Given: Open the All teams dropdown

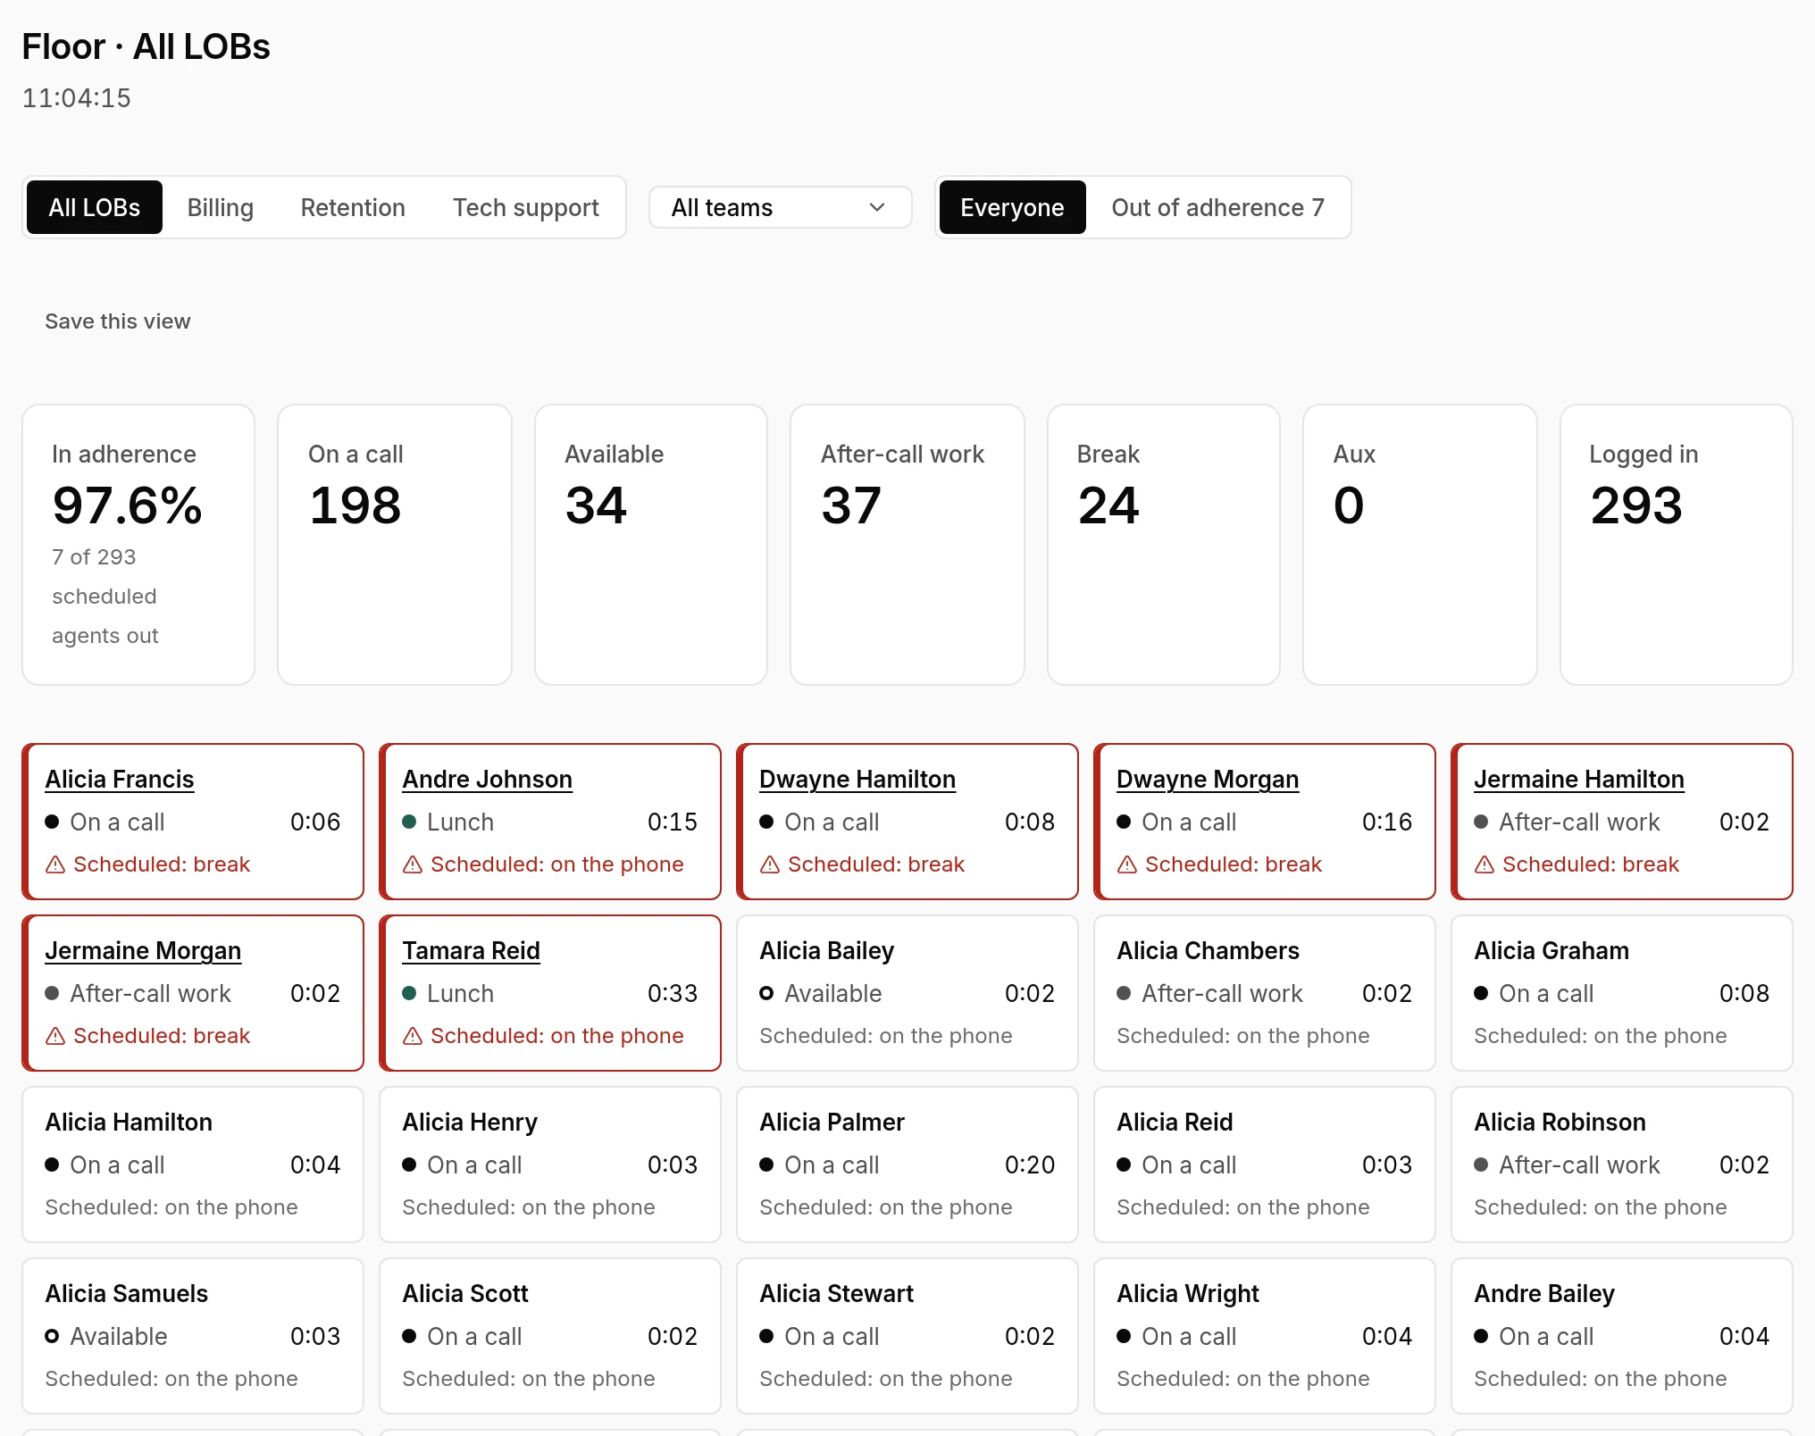Looking at the screenshot, I should pos(780,207).
